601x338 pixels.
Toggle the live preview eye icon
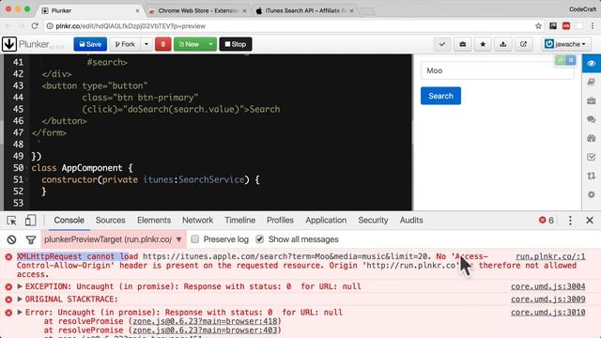pos(591,63)
